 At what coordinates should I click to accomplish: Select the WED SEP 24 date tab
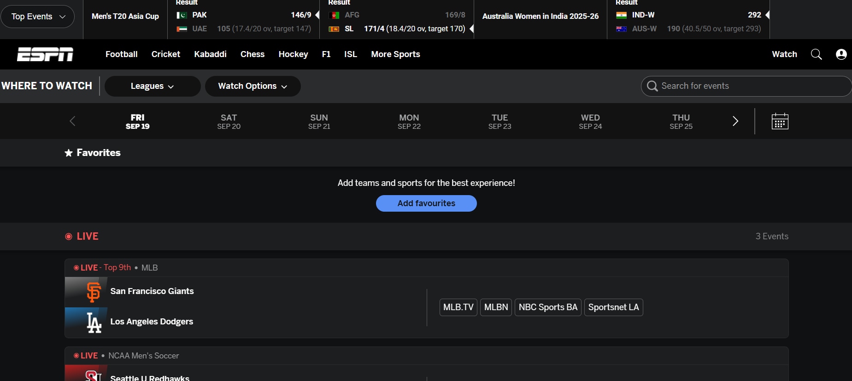(x=590, y=121)
